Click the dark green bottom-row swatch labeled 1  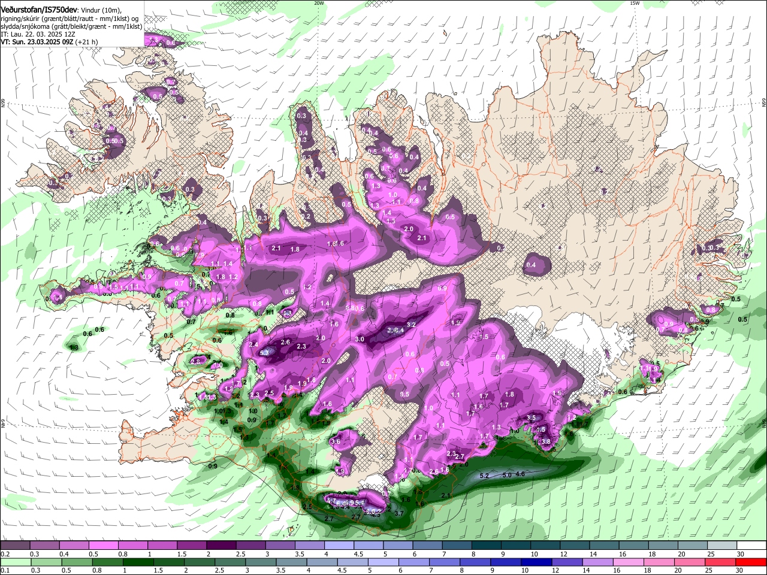tap(138, 562)
